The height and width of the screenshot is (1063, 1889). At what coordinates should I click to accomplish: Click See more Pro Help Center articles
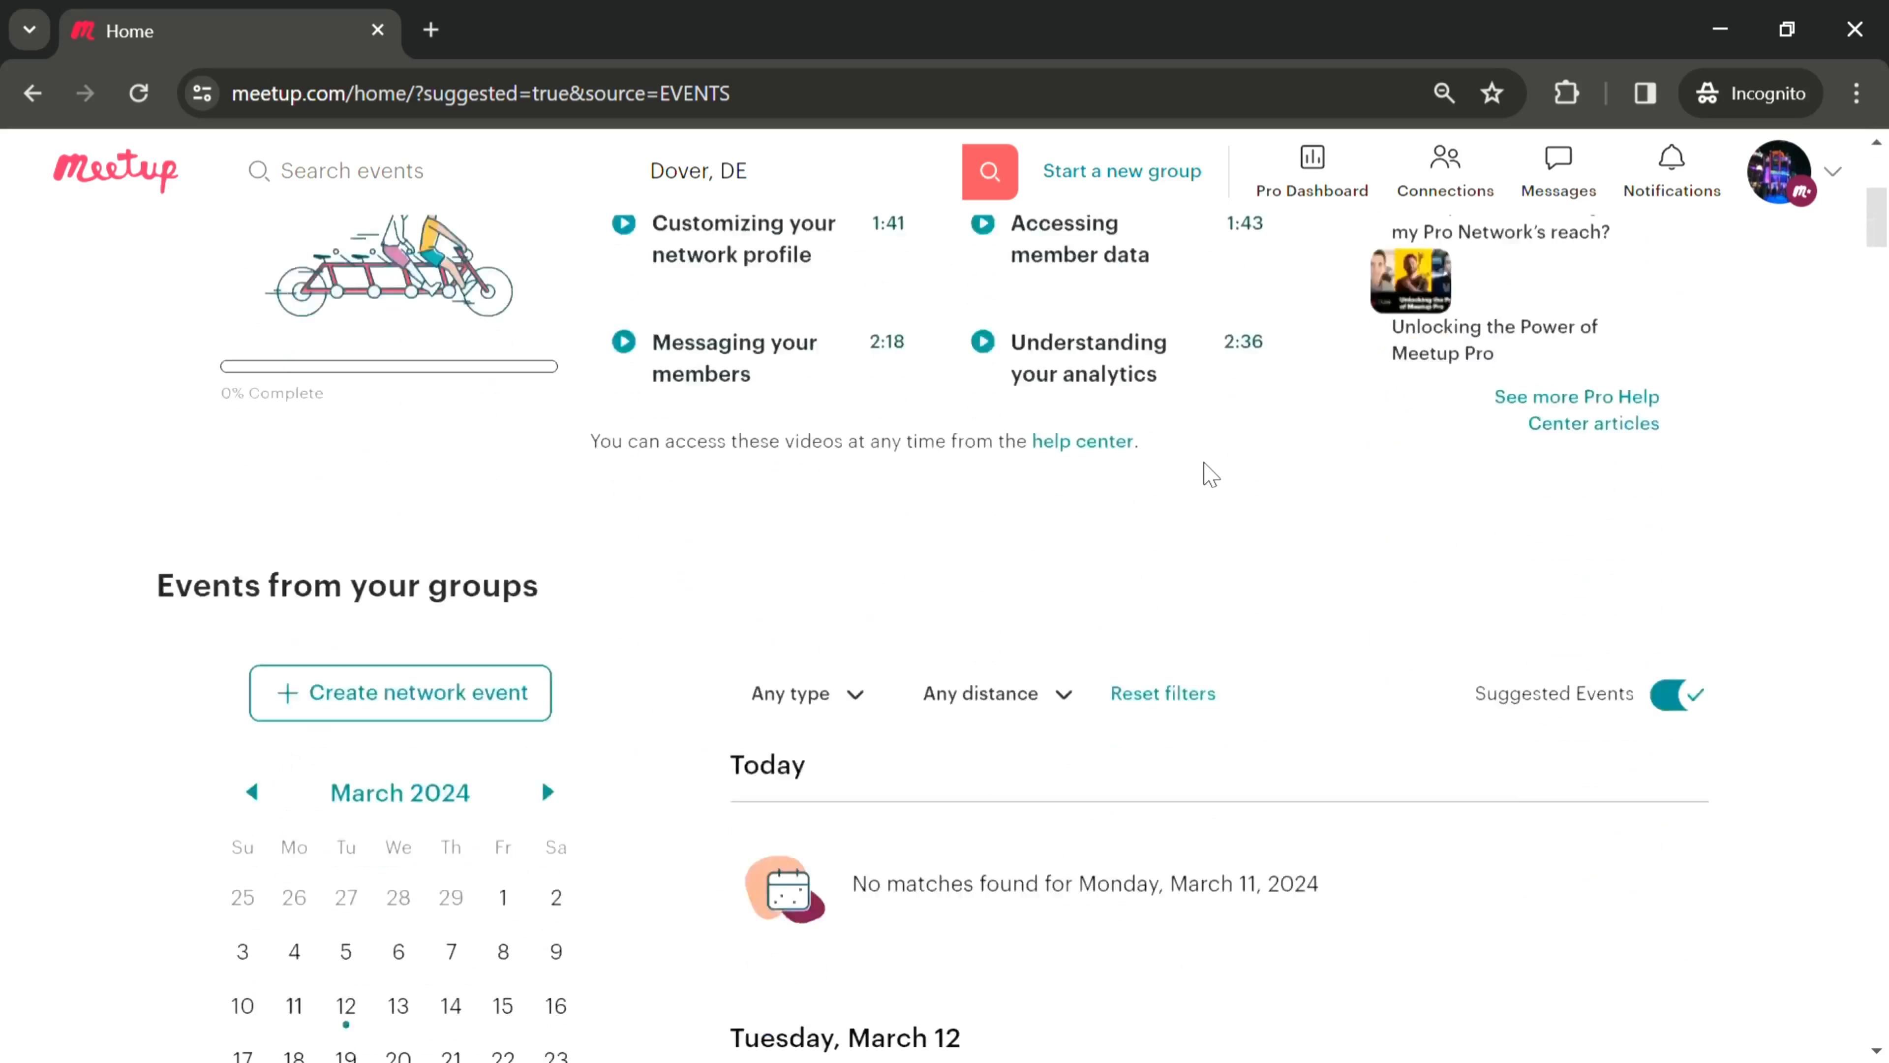1578,410
